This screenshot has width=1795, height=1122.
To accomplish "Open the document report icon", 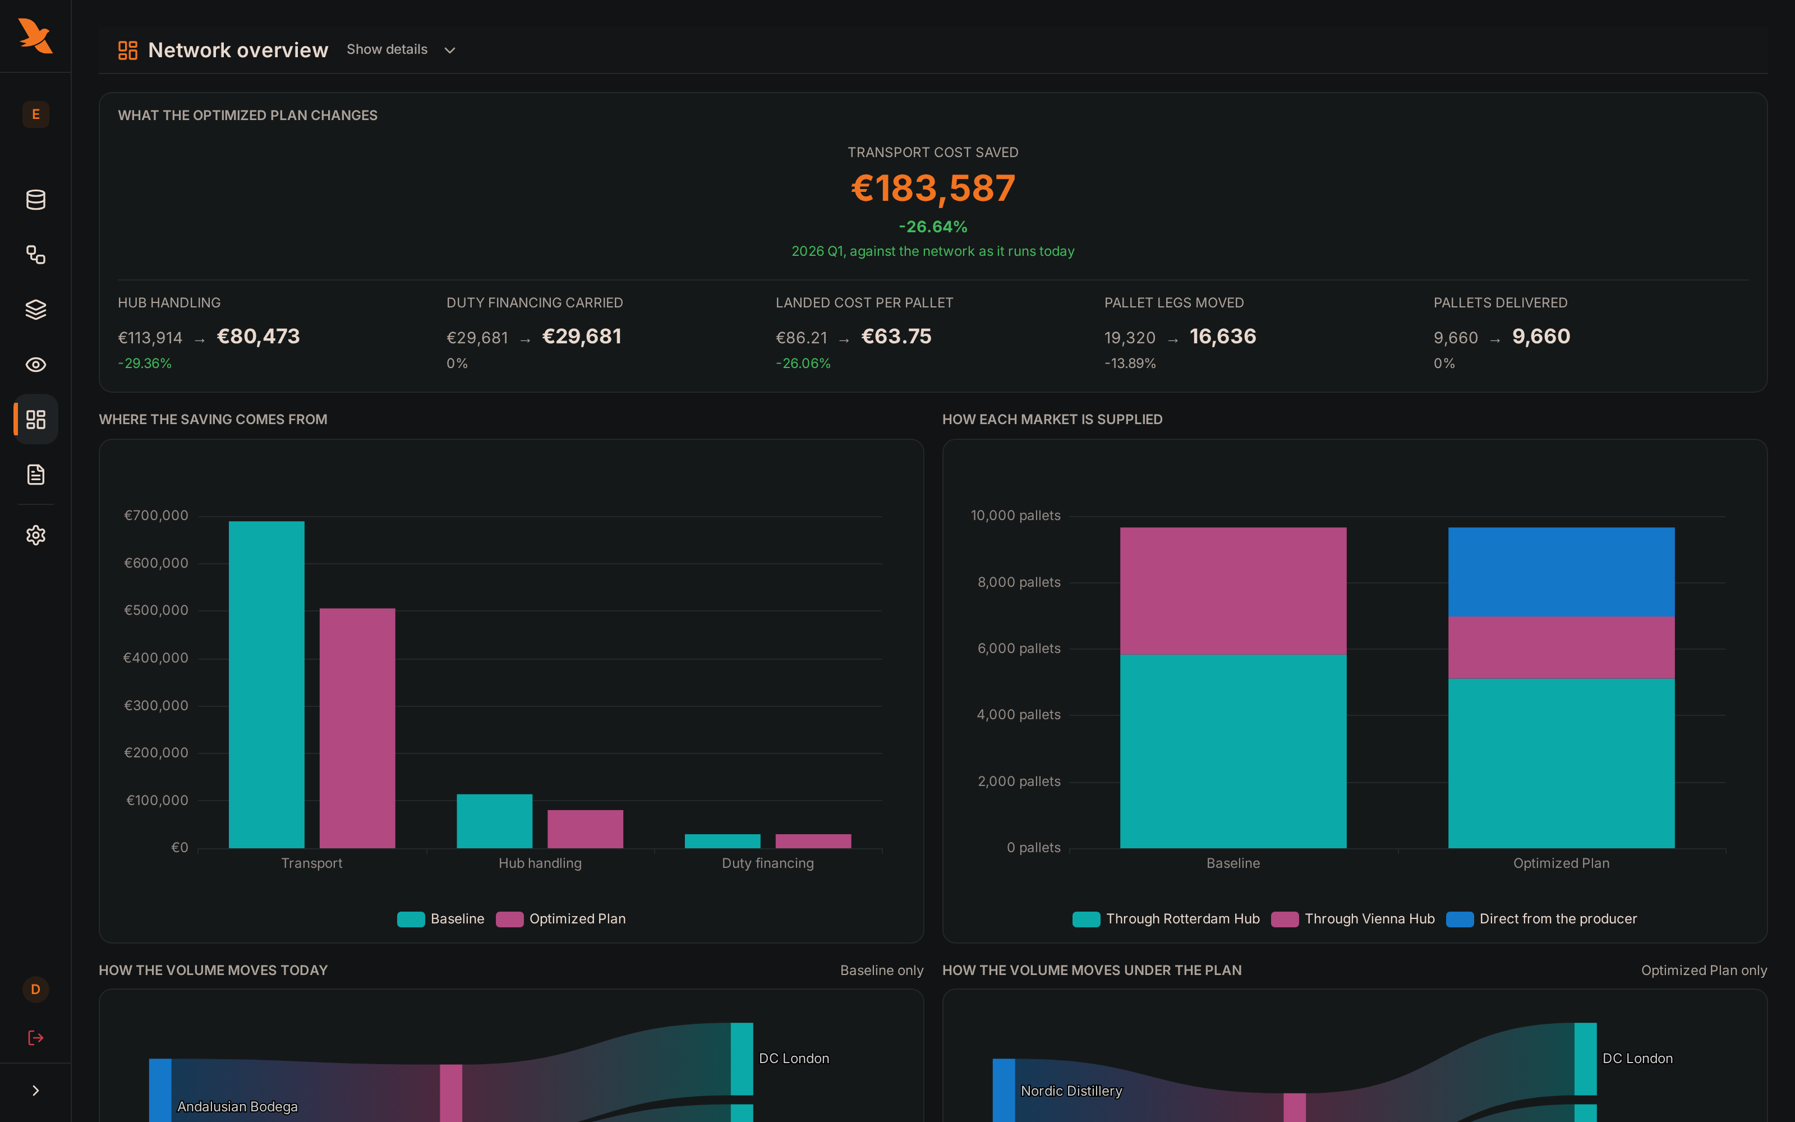I will (35, 474).
